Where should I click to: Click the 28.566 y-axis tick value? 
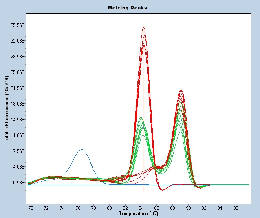point(18,57)
